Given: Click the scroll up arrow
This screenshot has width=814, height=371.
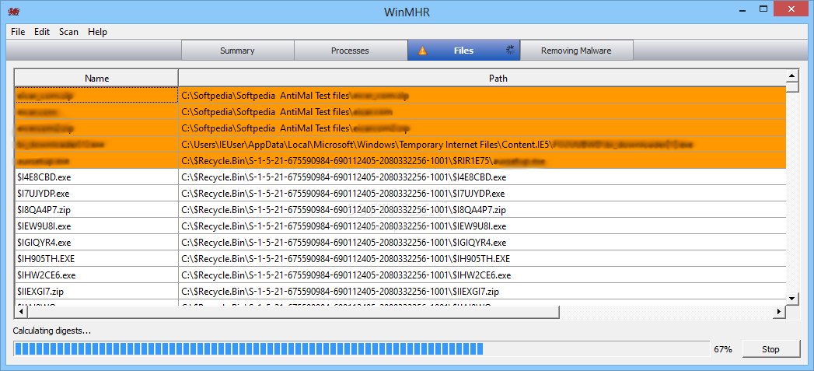Looking at the screenshot, I should click(x=791, y=76).
